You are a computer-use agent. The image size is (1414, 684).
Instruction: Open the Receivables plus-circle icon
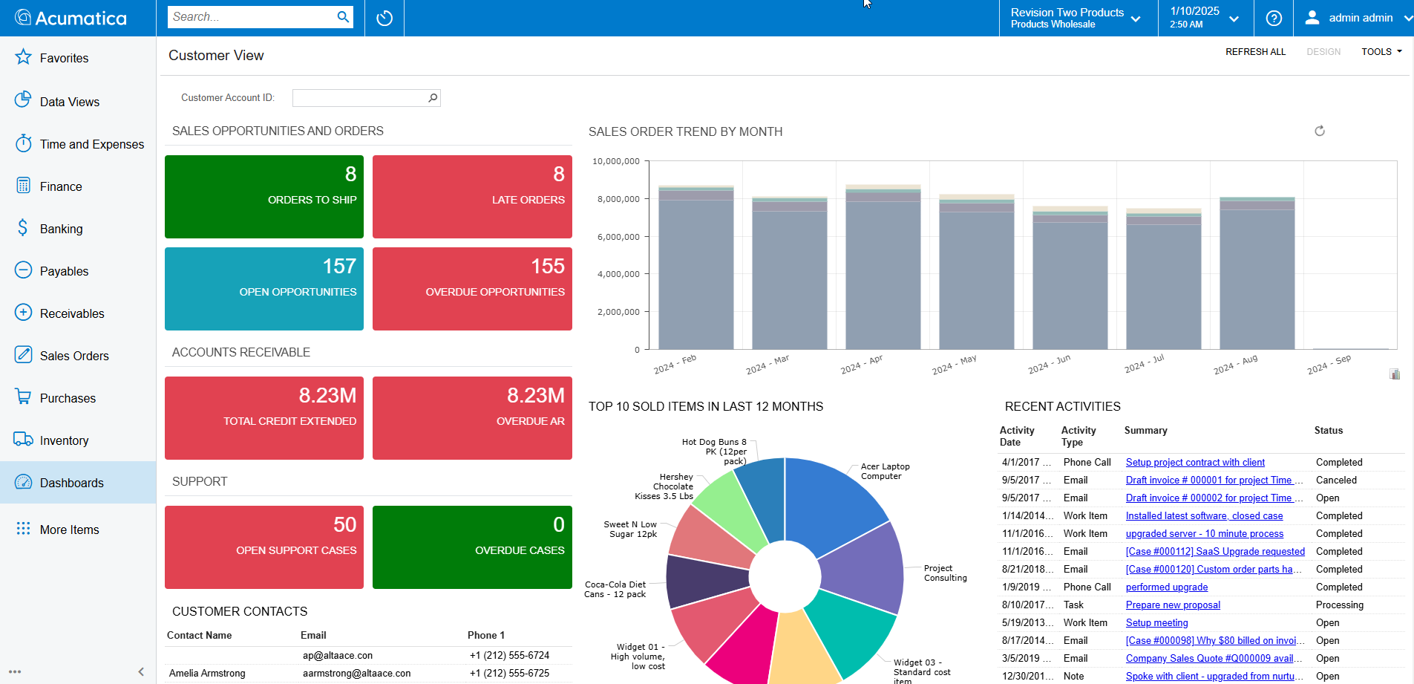click(23, 312)
